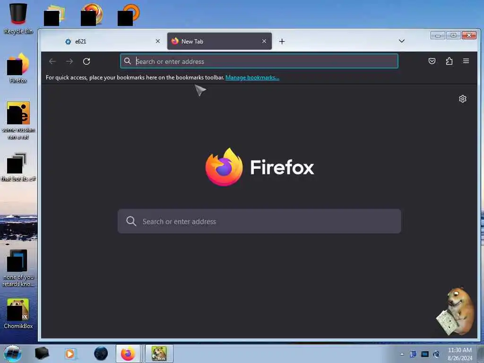Open the Firefox hamburger application menu
Viewport: 484px width, 363px height.
(x=466, y=61)
